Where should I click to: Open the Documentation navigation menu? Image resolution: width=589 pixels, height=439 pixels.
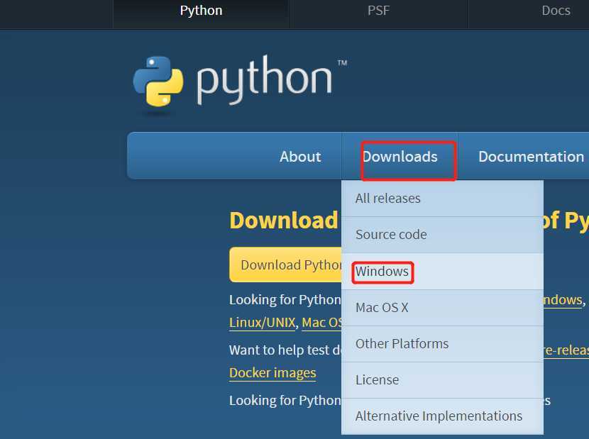[x=531, y=156]
